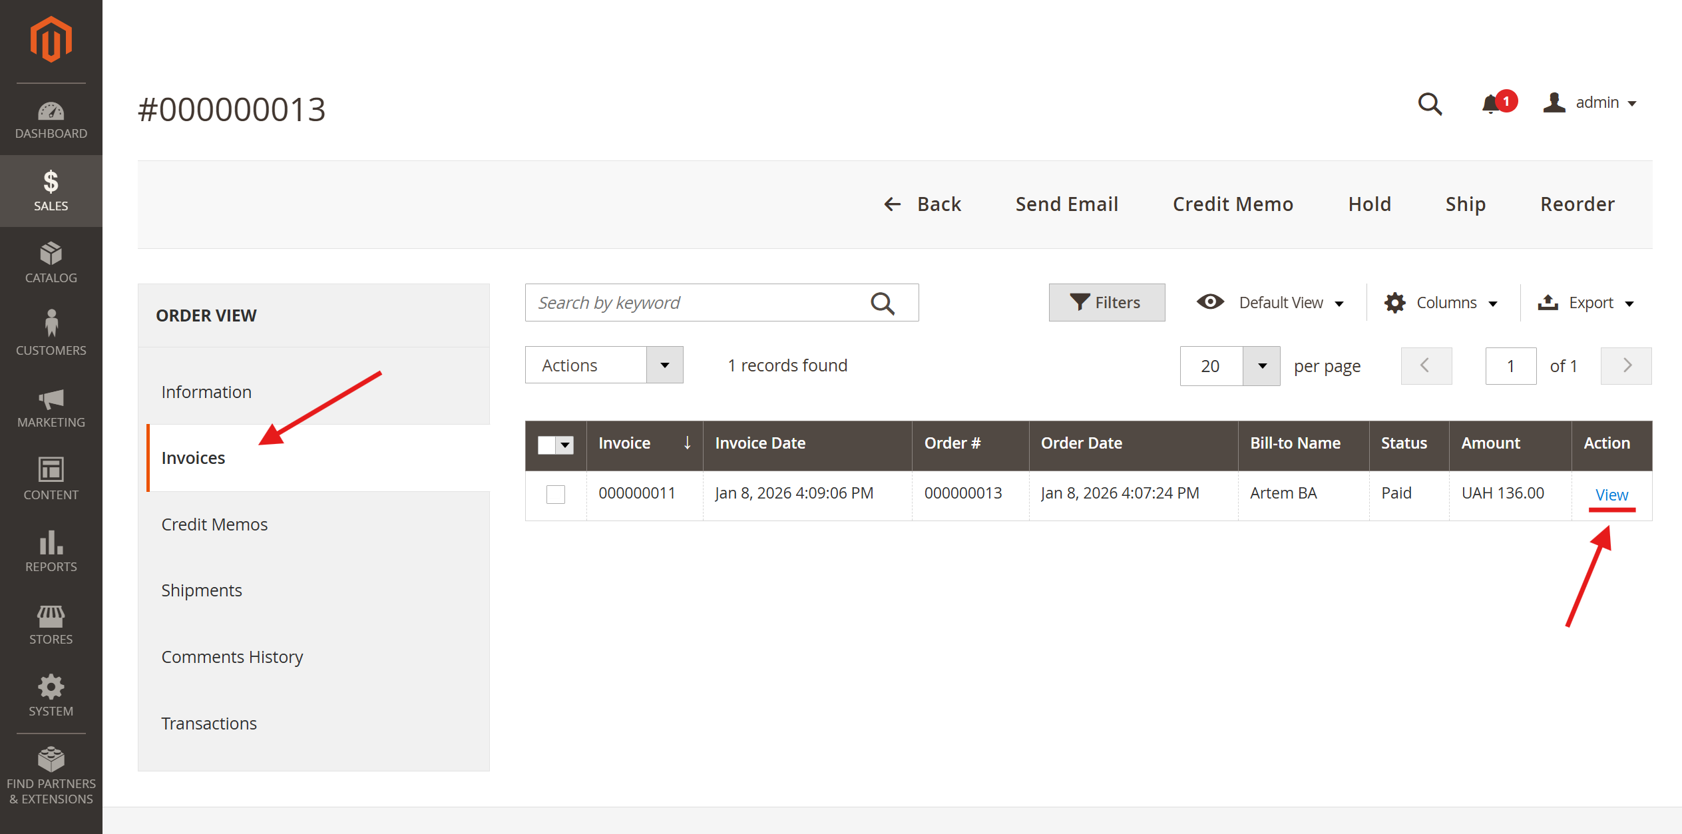This screenshot has width=1682, height=834.
Task: Switch to the Credit Memos tab
Action: click(x=214, y=524)
